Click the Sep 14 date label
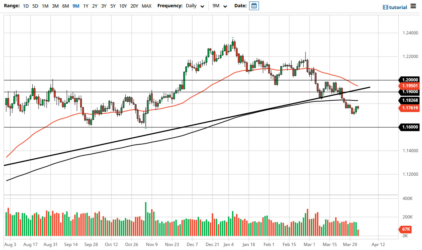 pyautogui.click(x=71, y=244)
